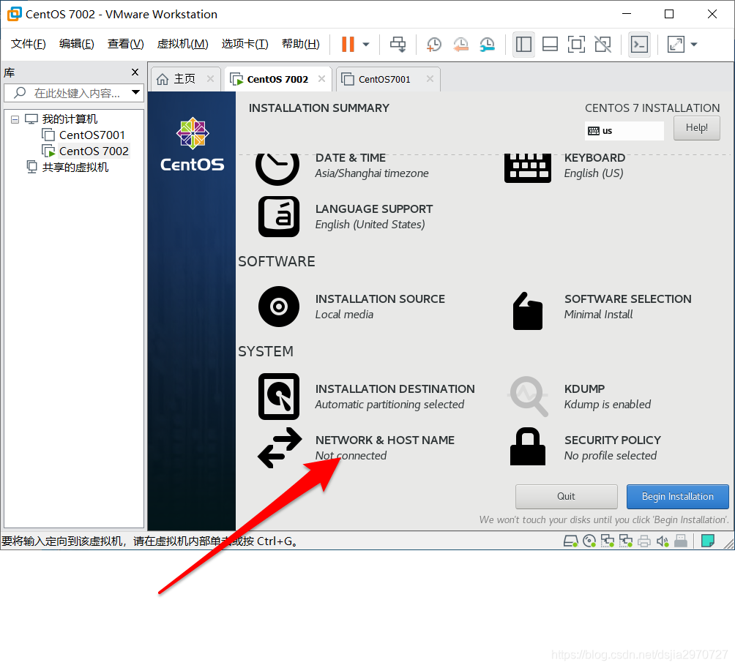735x668 pixels.
Task: Click the CentOS logo in the sidebar
Action: tap(193, 145)
